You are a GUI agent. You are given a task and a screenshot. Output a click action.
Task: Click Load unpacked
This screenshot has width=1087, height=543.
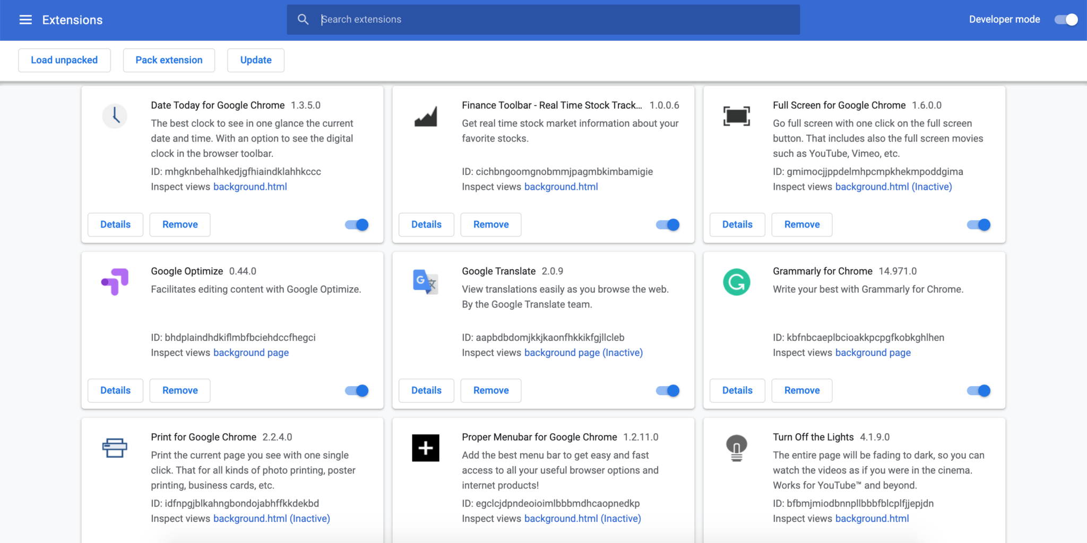[64, 60]
